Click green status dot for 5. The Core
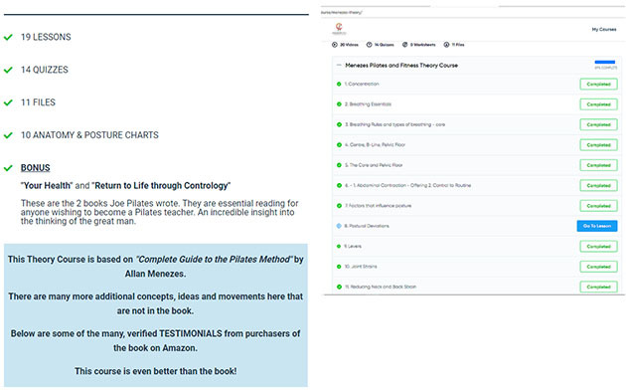626x391 pixels. (x=339, y=165)
